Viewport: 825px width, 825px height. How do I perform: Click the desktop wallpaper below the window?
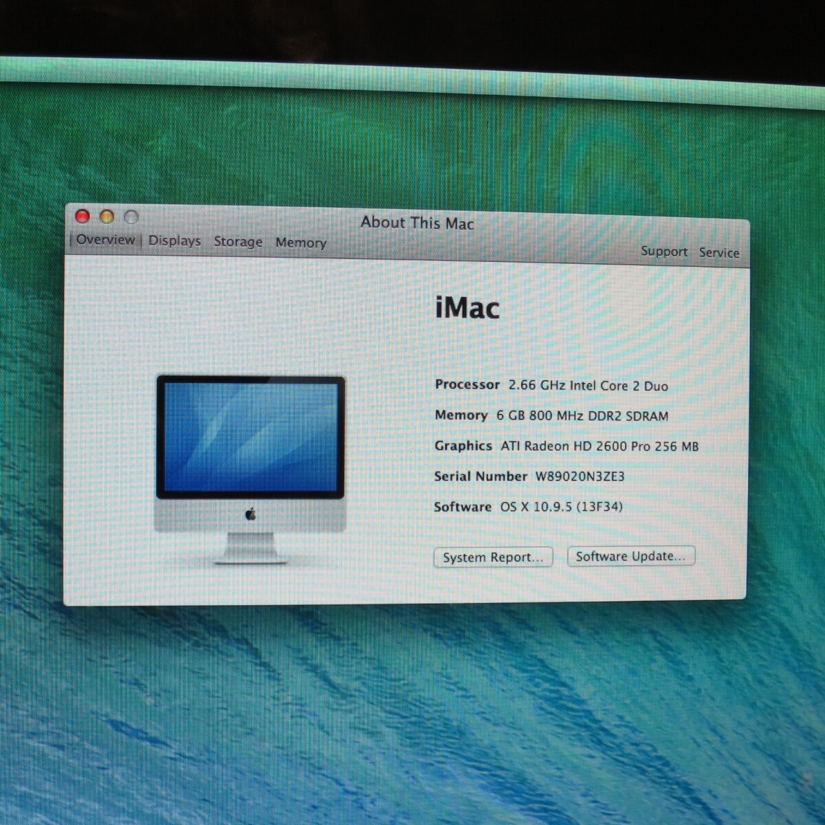[412, 708]
